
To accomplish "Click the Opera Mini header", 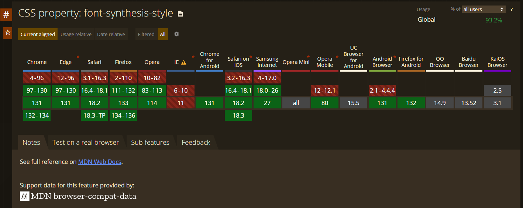I will (296, 62).
